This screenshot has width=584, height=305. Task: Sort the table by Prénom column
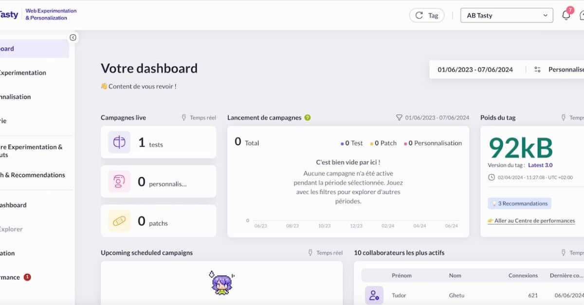401,275
